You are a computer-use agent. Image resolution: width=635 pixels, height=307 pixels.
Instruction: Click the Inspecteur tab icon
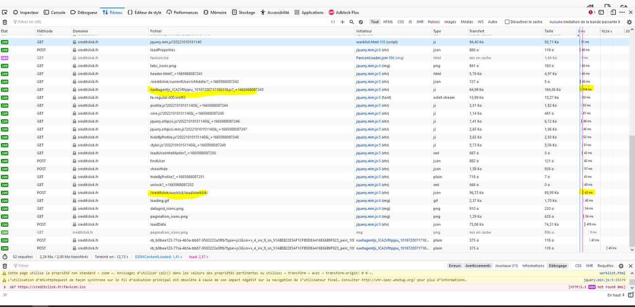[16, 12]
